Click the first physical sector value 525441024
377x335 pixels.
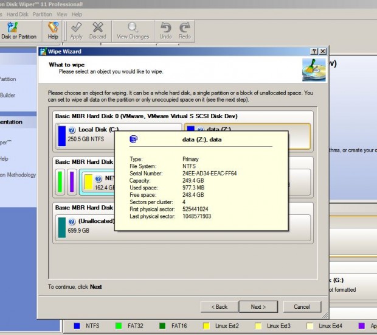click(x=195, y=209)
